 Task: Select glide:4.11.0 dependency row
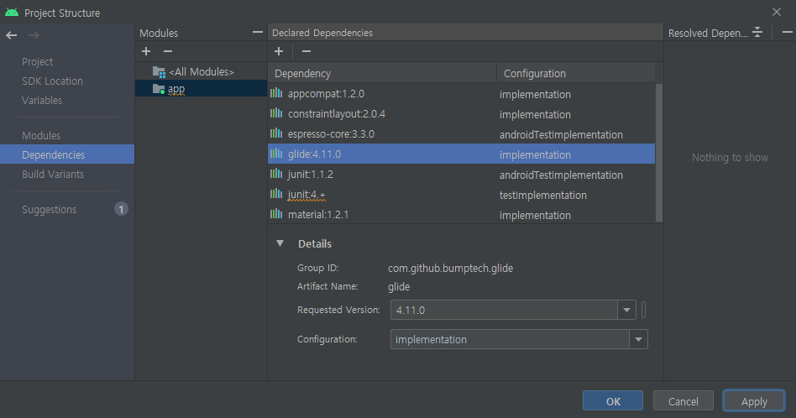(461, 154)
